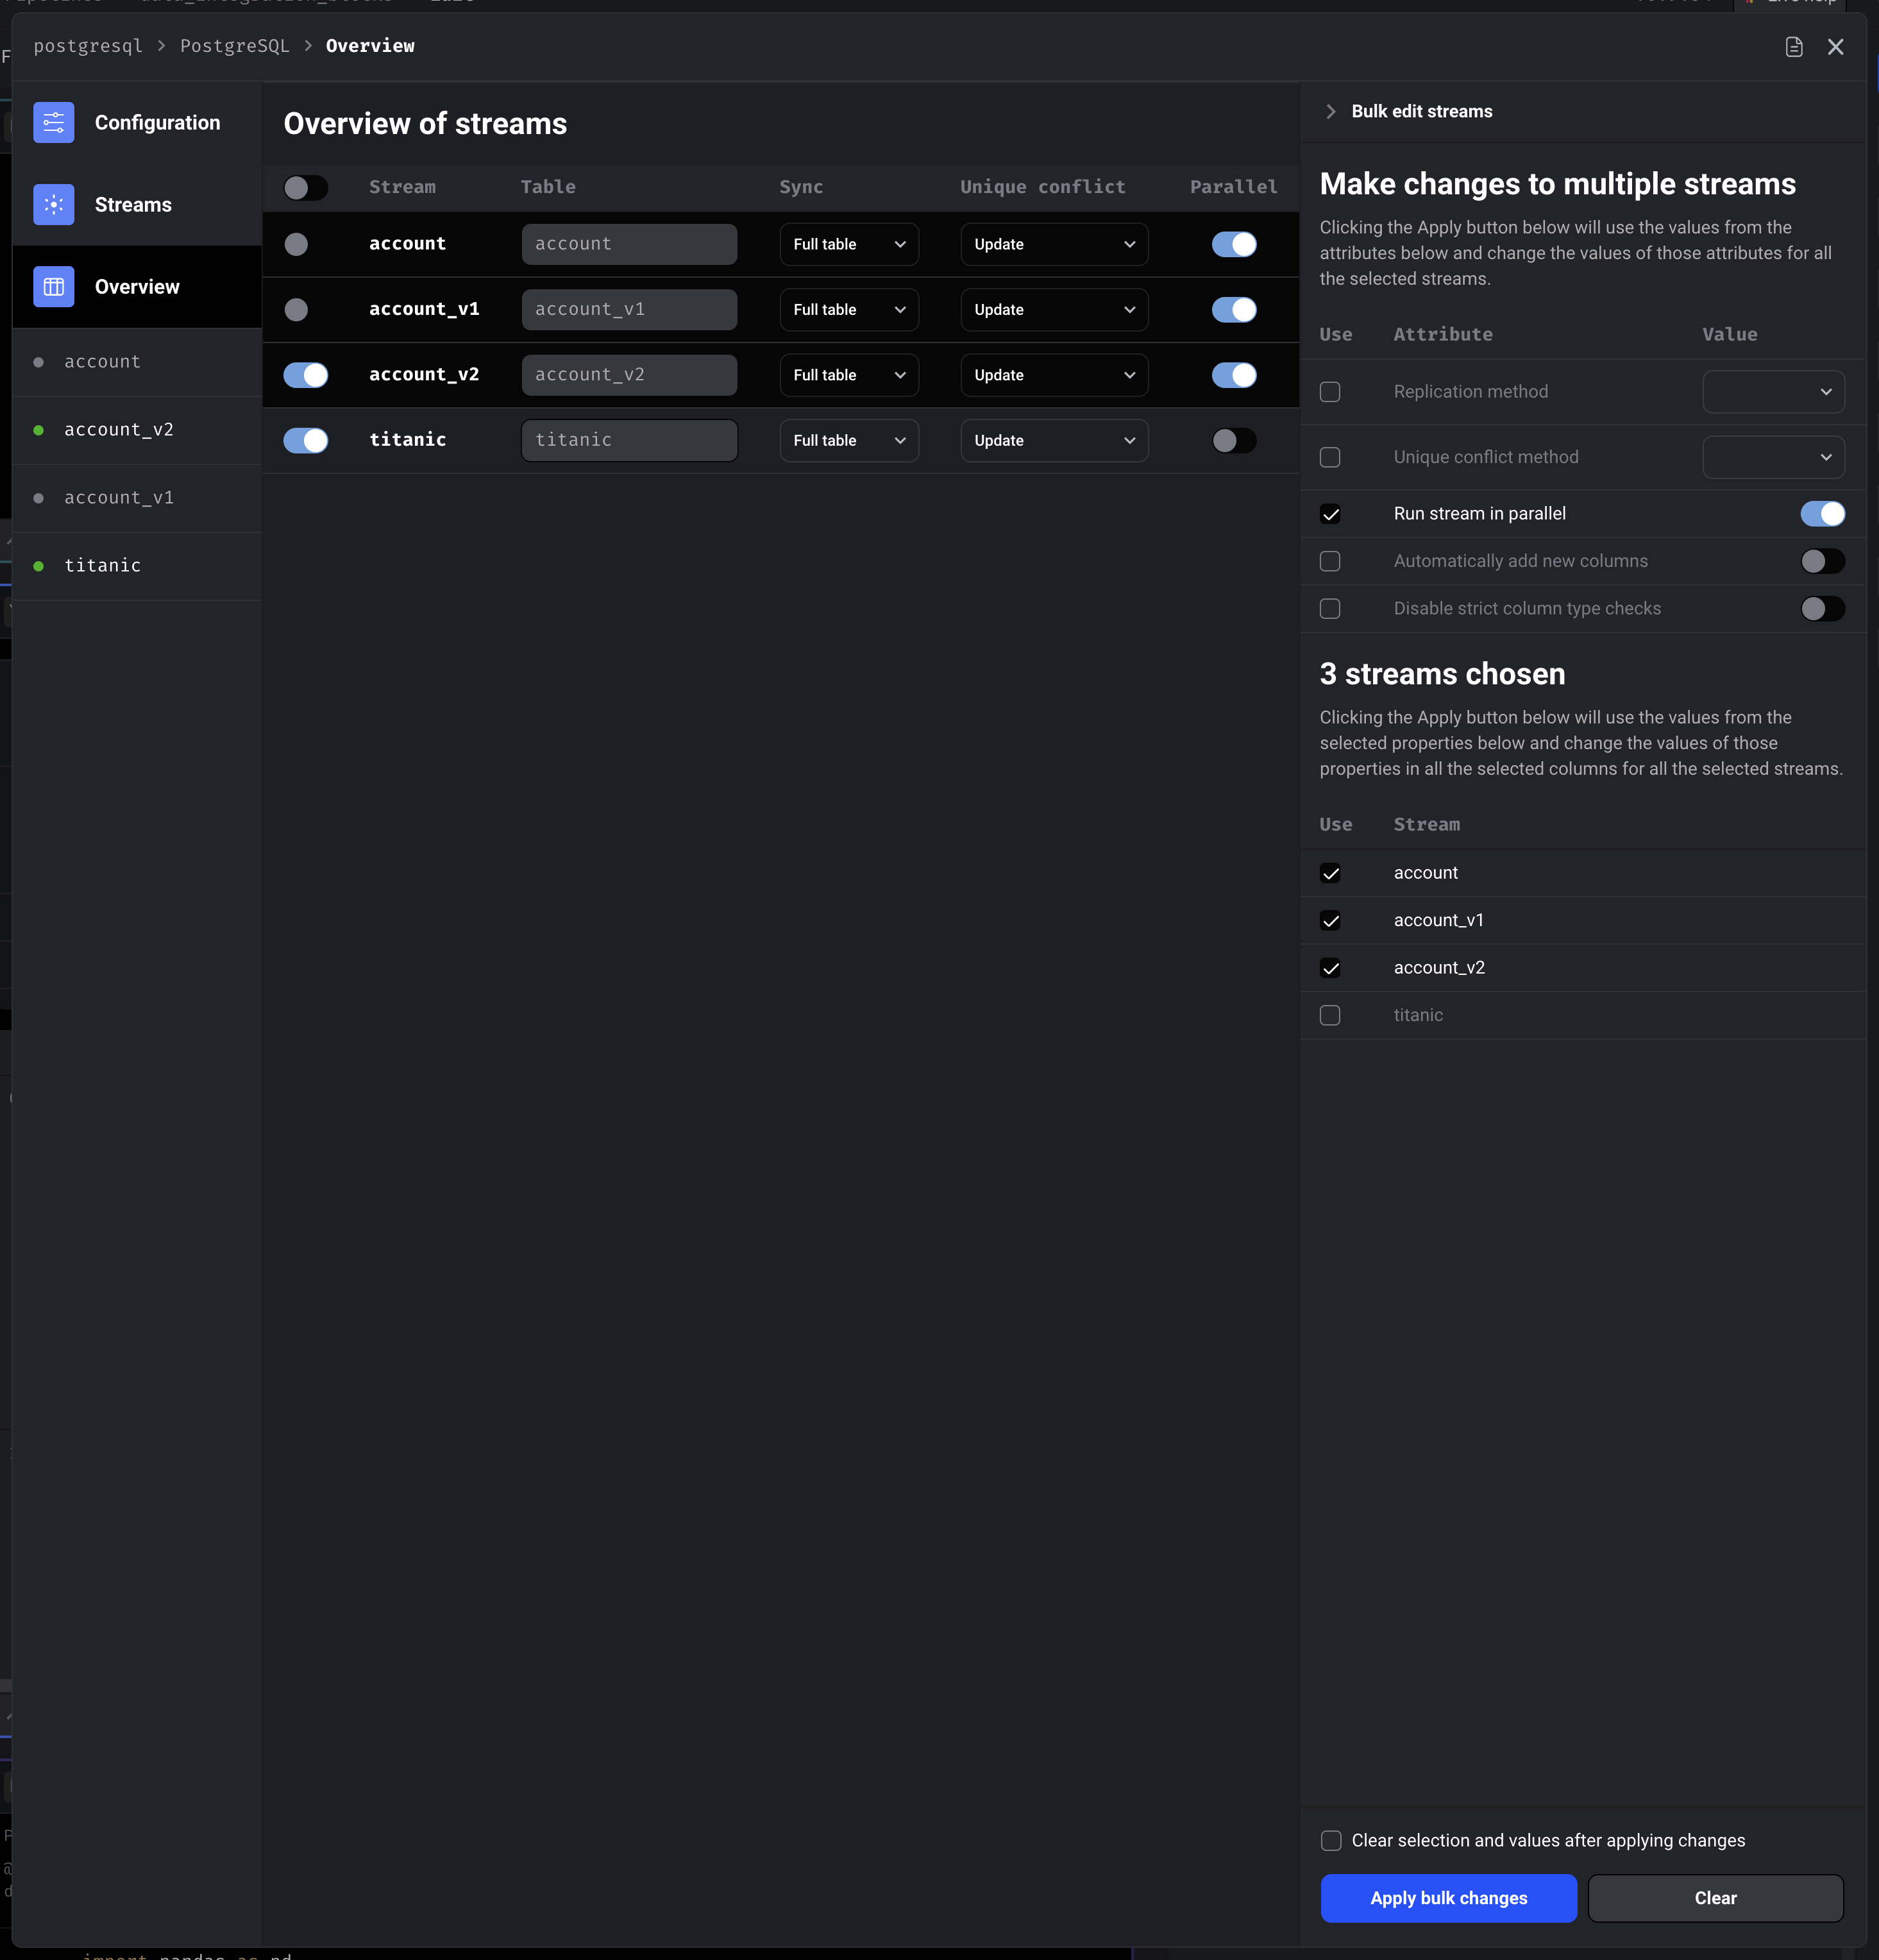
Task: Select account_v1 stream in sidebar
Action: point(137,498)
